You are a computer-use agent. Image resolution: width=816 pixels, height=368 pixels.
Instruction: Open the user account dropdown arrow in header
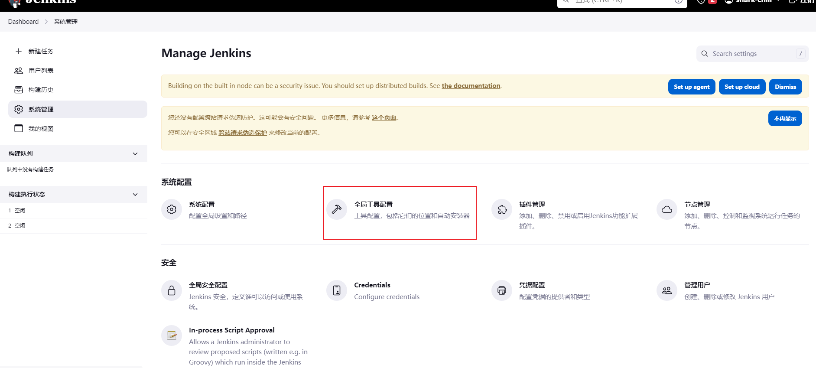(x=778, y=1)
